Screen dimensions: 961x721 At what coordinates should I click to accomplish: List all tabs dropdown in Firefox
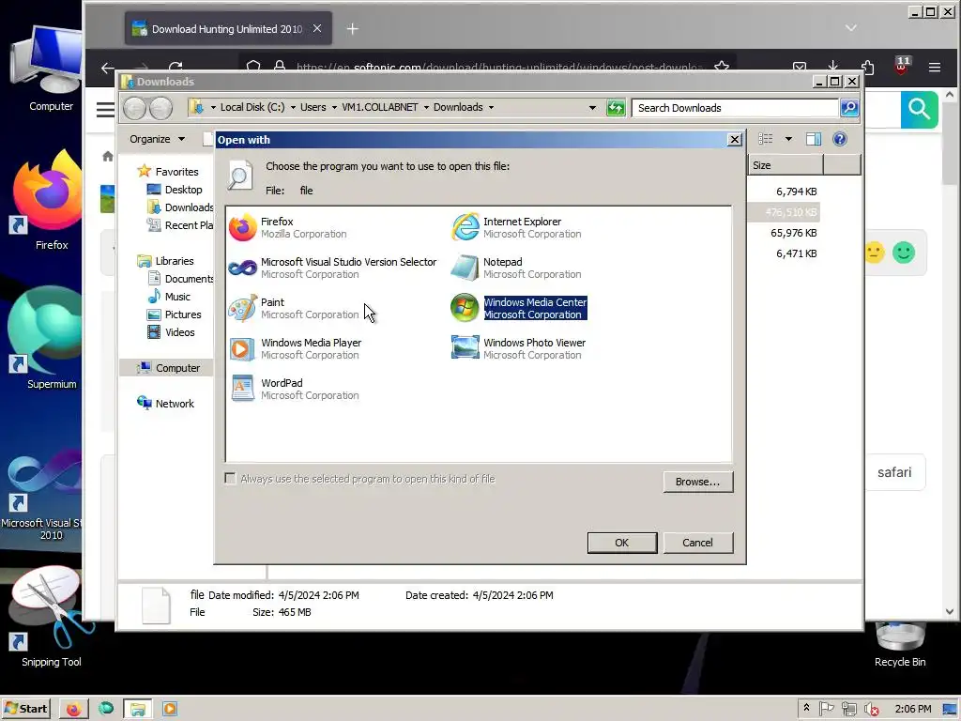coord(850,28)
